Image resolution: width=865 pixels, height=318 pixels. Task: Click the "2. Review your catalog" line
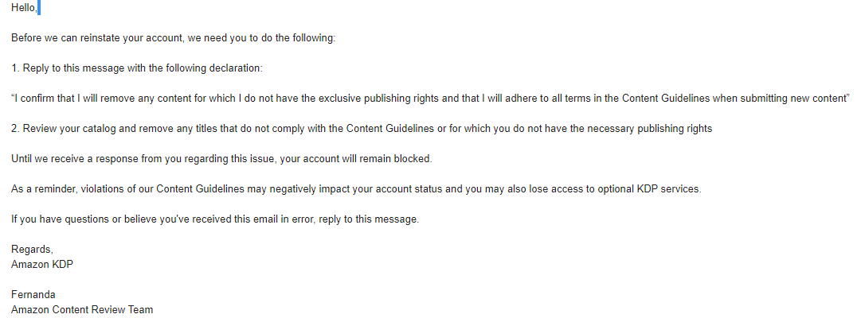point(362,129)
